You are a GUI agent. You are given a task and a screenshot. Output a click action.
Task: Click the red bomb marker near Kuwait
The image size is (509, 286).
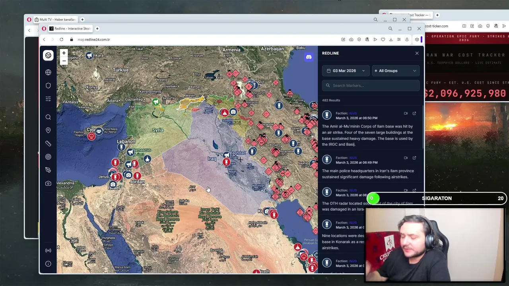pos(274,214)
